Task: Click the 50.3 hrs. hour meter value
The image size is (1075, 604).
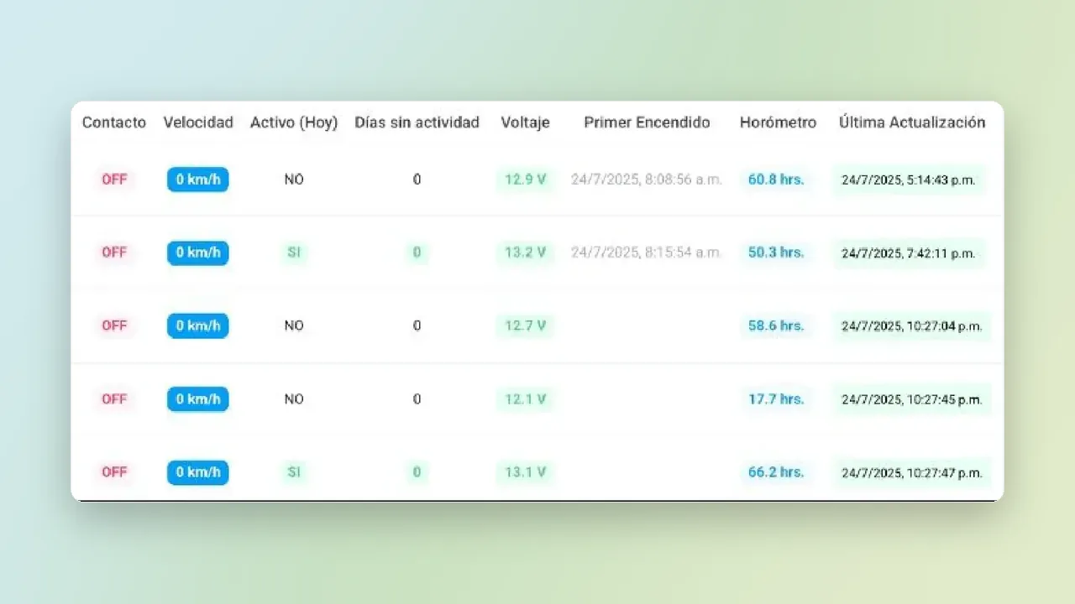Action: (x=776, y=253)
